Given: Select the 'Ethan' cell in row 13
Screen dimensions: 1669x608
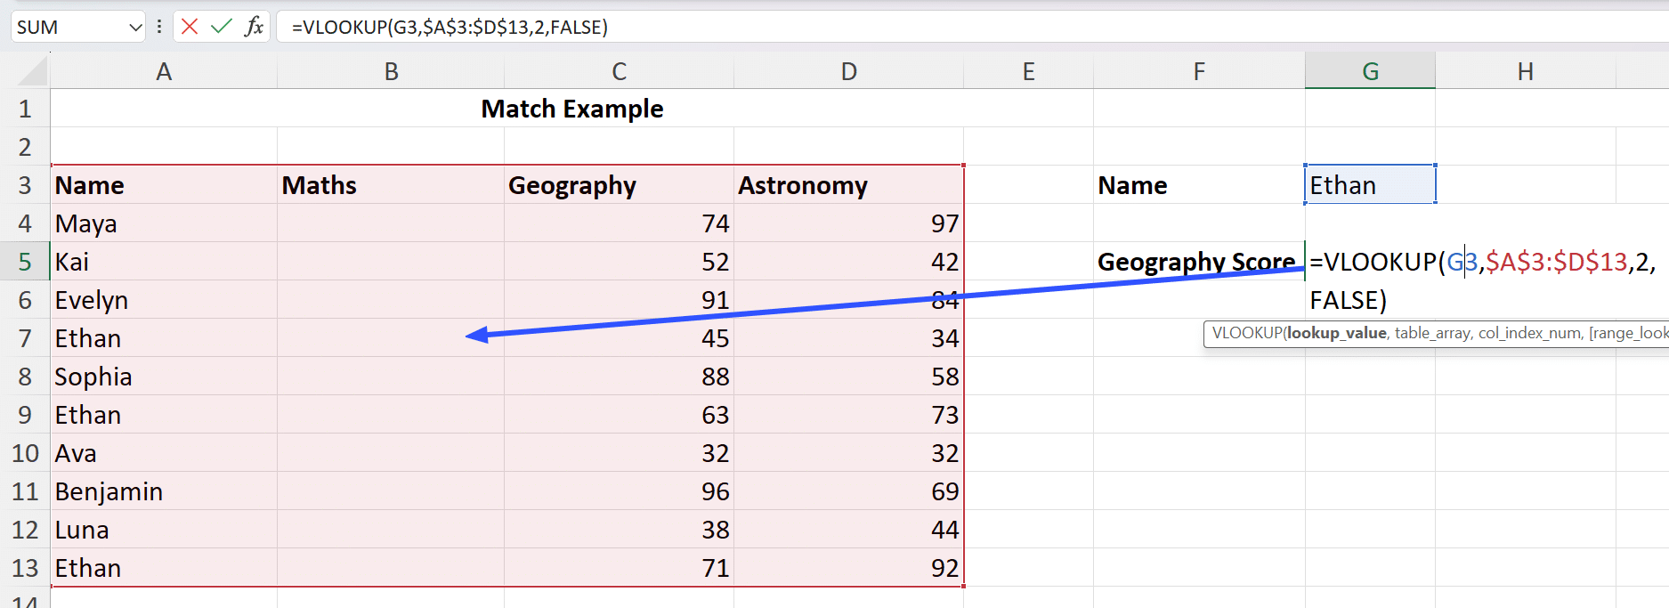Looking at the screenshot, I should 164,568.
